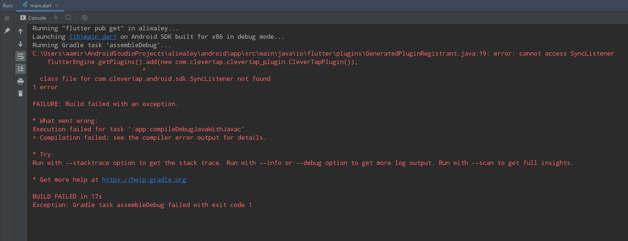628x241 pixels.
Task: Activate the Scroll to End console icon
Action: click(x=20, y=68)
